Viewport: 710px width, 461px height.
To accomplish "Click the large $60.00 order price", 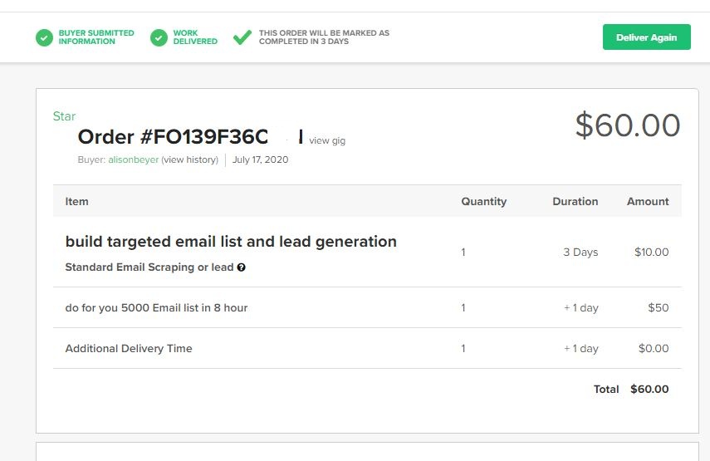I will [628, 125].
